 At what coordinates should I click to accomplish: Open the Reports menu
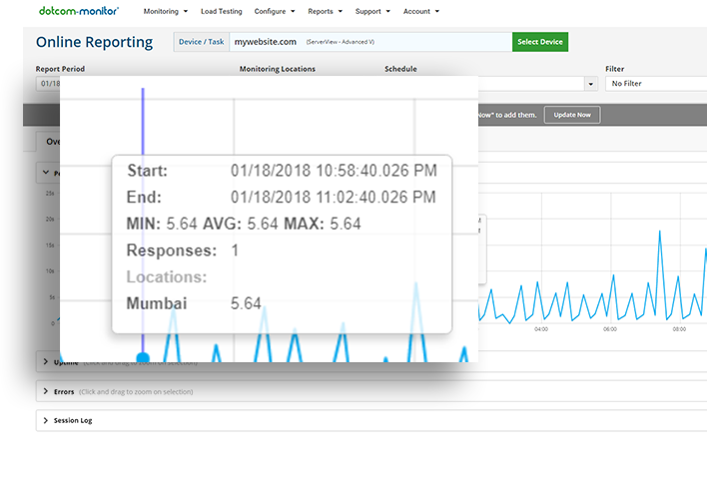tap(325, 12)
